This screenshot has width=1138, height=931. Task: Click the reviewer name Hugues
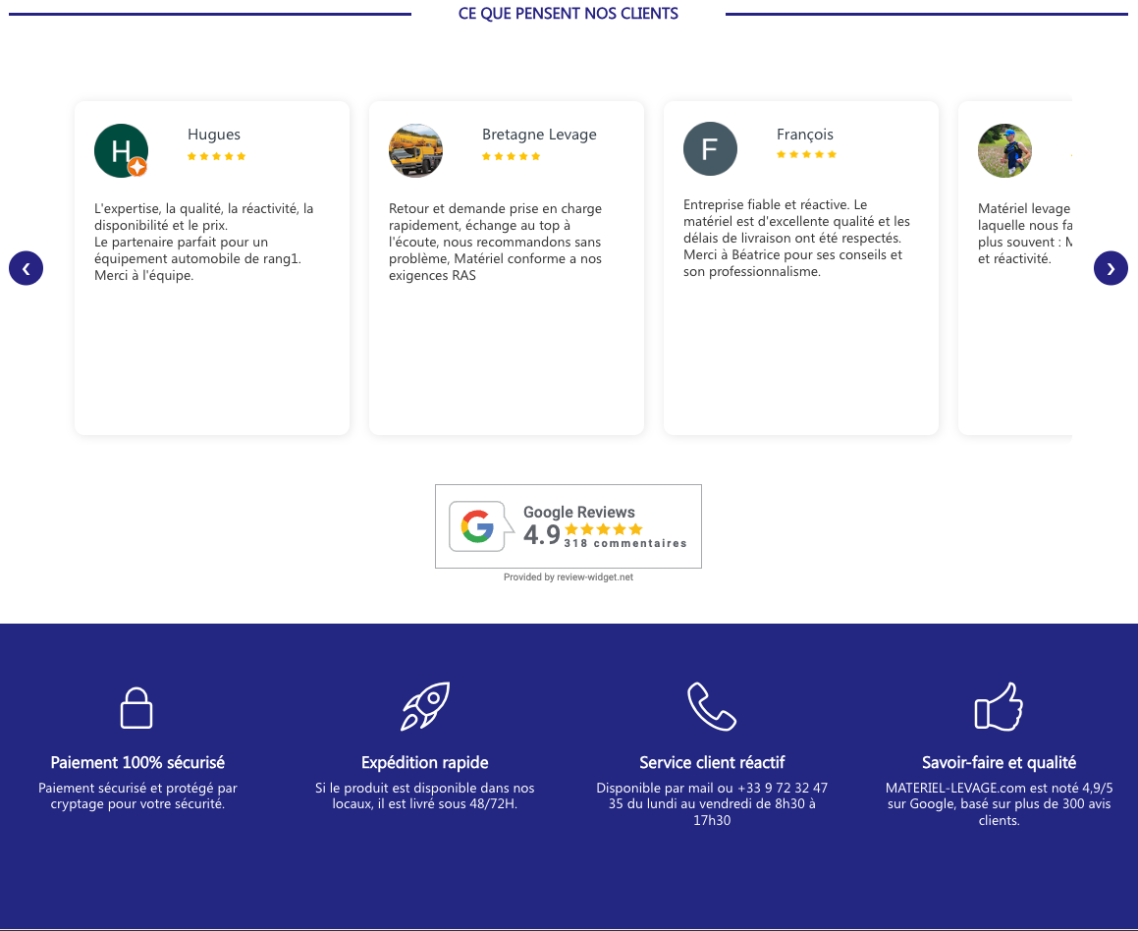(214, 135)
